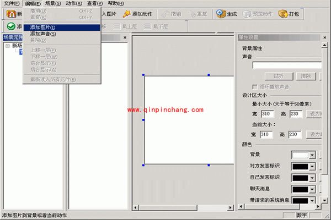Open the File (文件) menu
Screen dimensions: 331x220
coord(12,3)
